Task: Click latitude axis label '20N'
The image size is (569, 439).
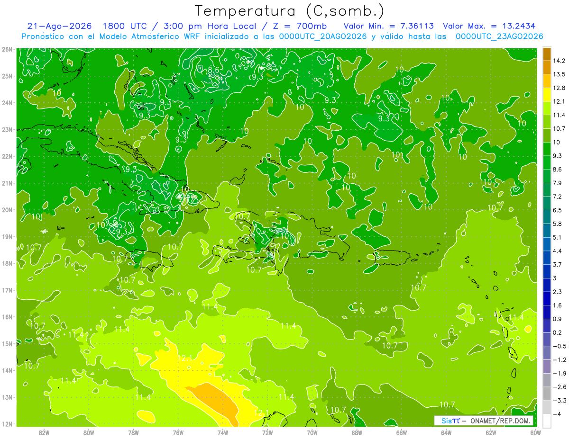Action: coord(7,210)
